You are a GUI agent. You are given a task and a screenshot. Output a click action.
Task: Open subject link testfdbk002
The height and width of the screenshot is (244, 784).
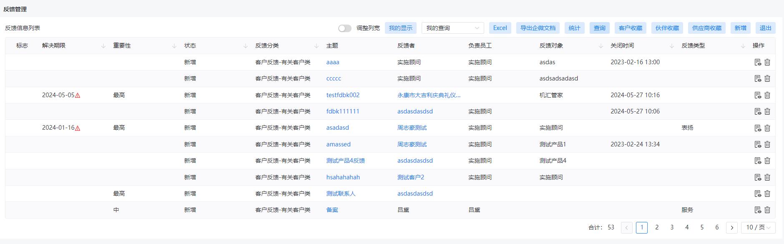[343, 95]
